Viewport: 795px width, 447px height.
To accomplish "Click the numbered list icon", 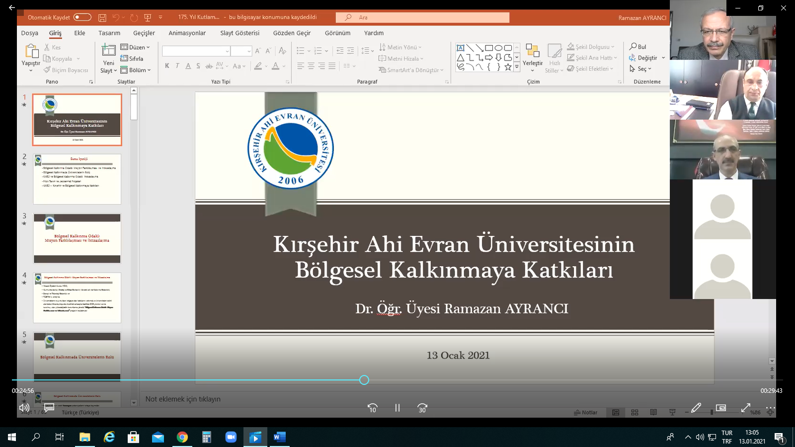I will click(318, 51).
